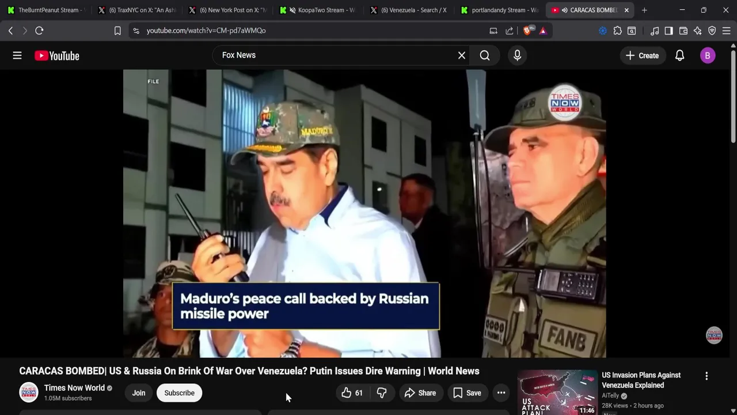
Task: Click the search magnifier button
Action: pyautogui.click(x=485, y=55)
